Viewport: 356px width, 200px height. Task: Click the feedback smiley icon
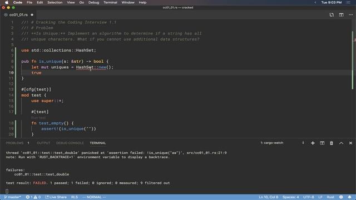pos(341,197)
